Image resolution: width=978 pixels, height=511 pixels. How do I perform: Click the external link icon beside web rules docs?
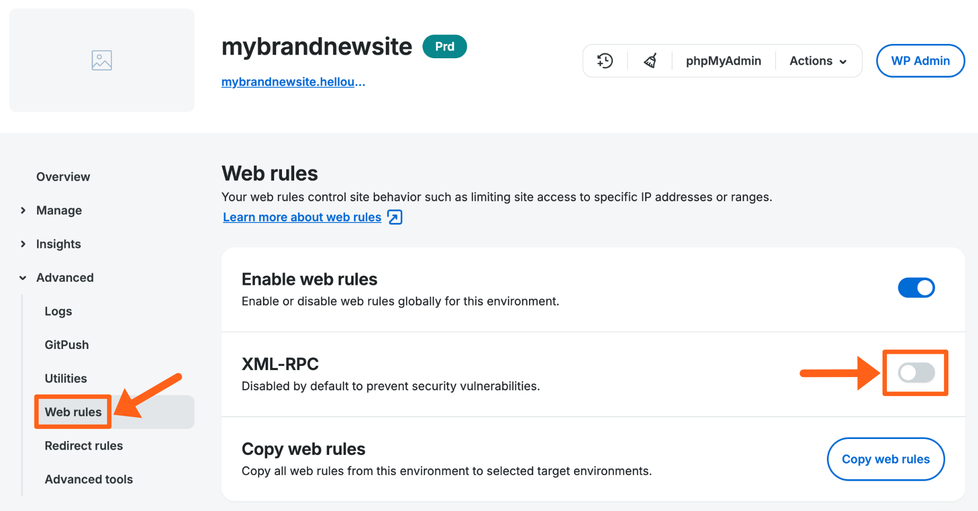click(394, 217)
